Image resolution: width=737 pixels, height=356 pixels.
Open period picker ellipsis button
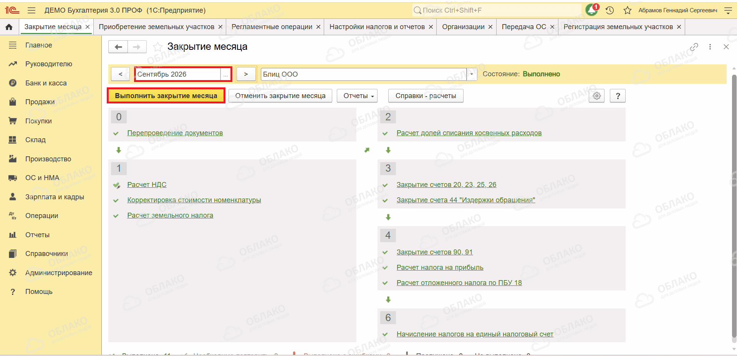pos(225,74)
